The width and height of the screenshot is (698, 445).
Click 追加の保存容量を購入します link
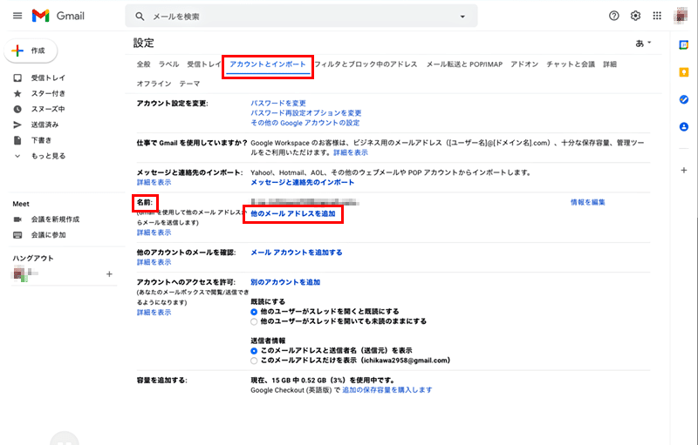click(387, 390)
